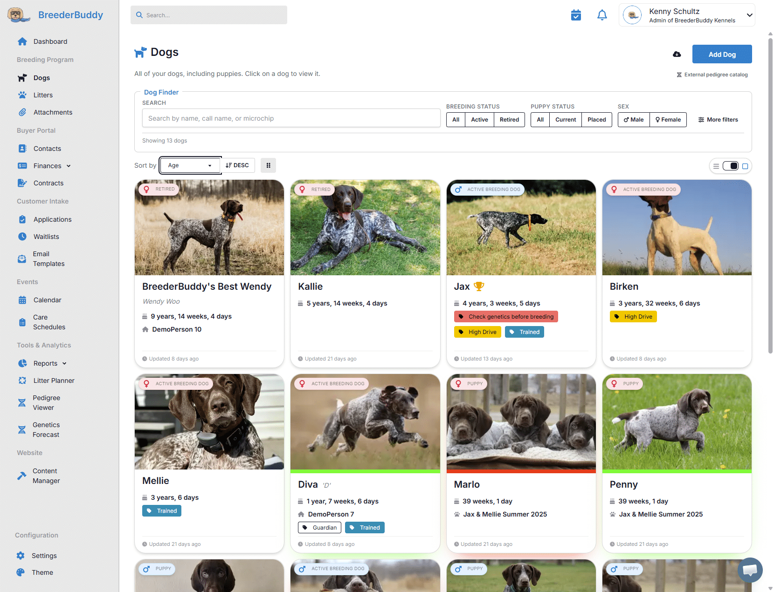The image size is (774, 592).
Task: Click the cloud download icon
Action: tap(677, 54)
